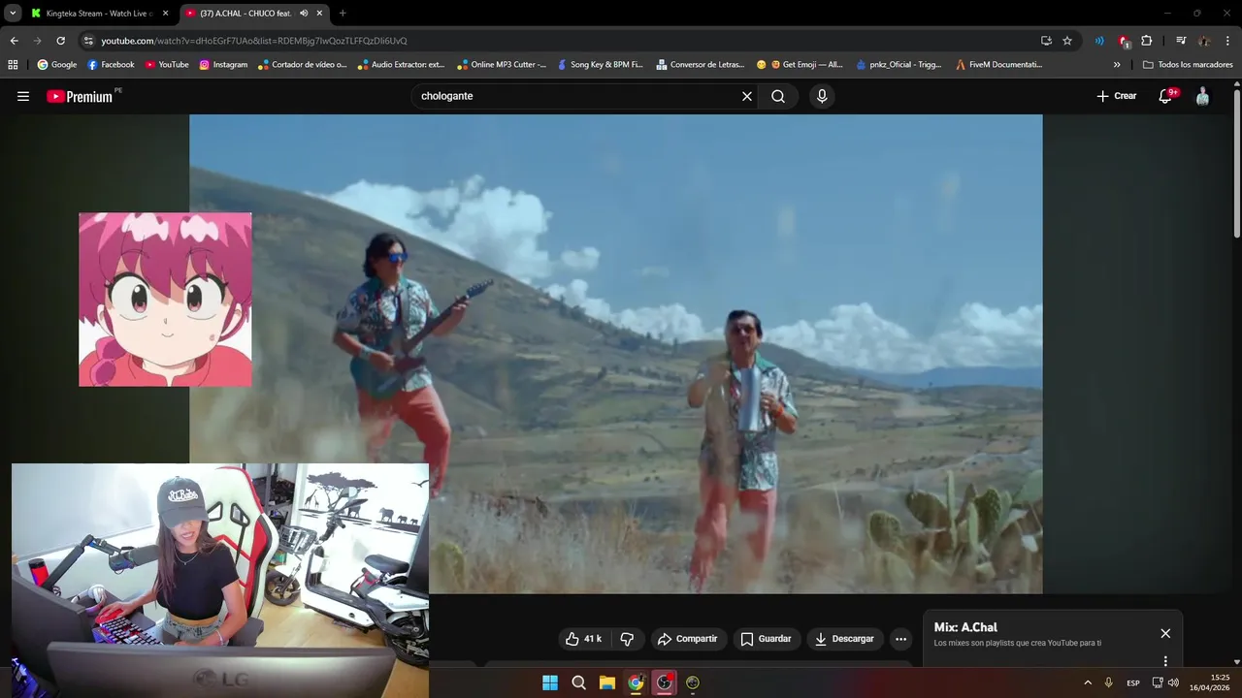
Task: Click the address bar URL
Action: click(x=254, y=41)
